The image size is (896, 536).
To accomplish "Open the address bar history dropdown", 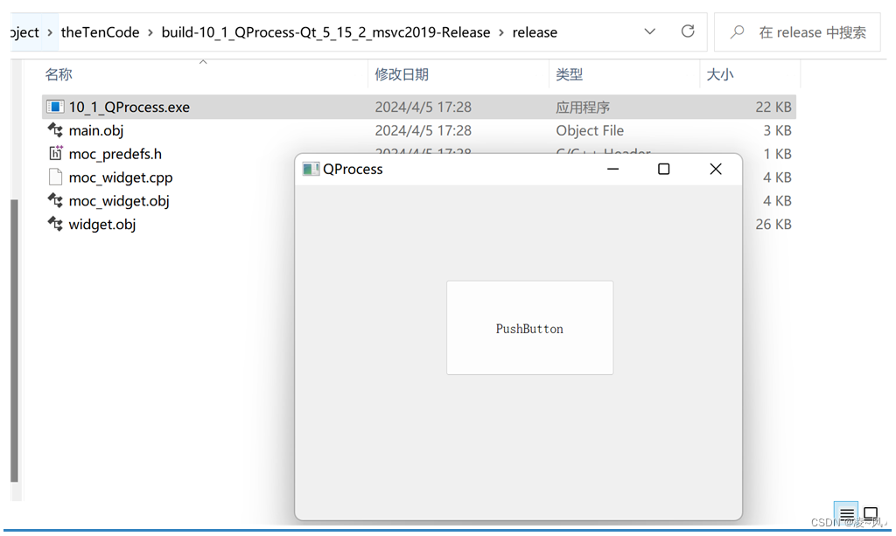I will (x=650, y=31).
